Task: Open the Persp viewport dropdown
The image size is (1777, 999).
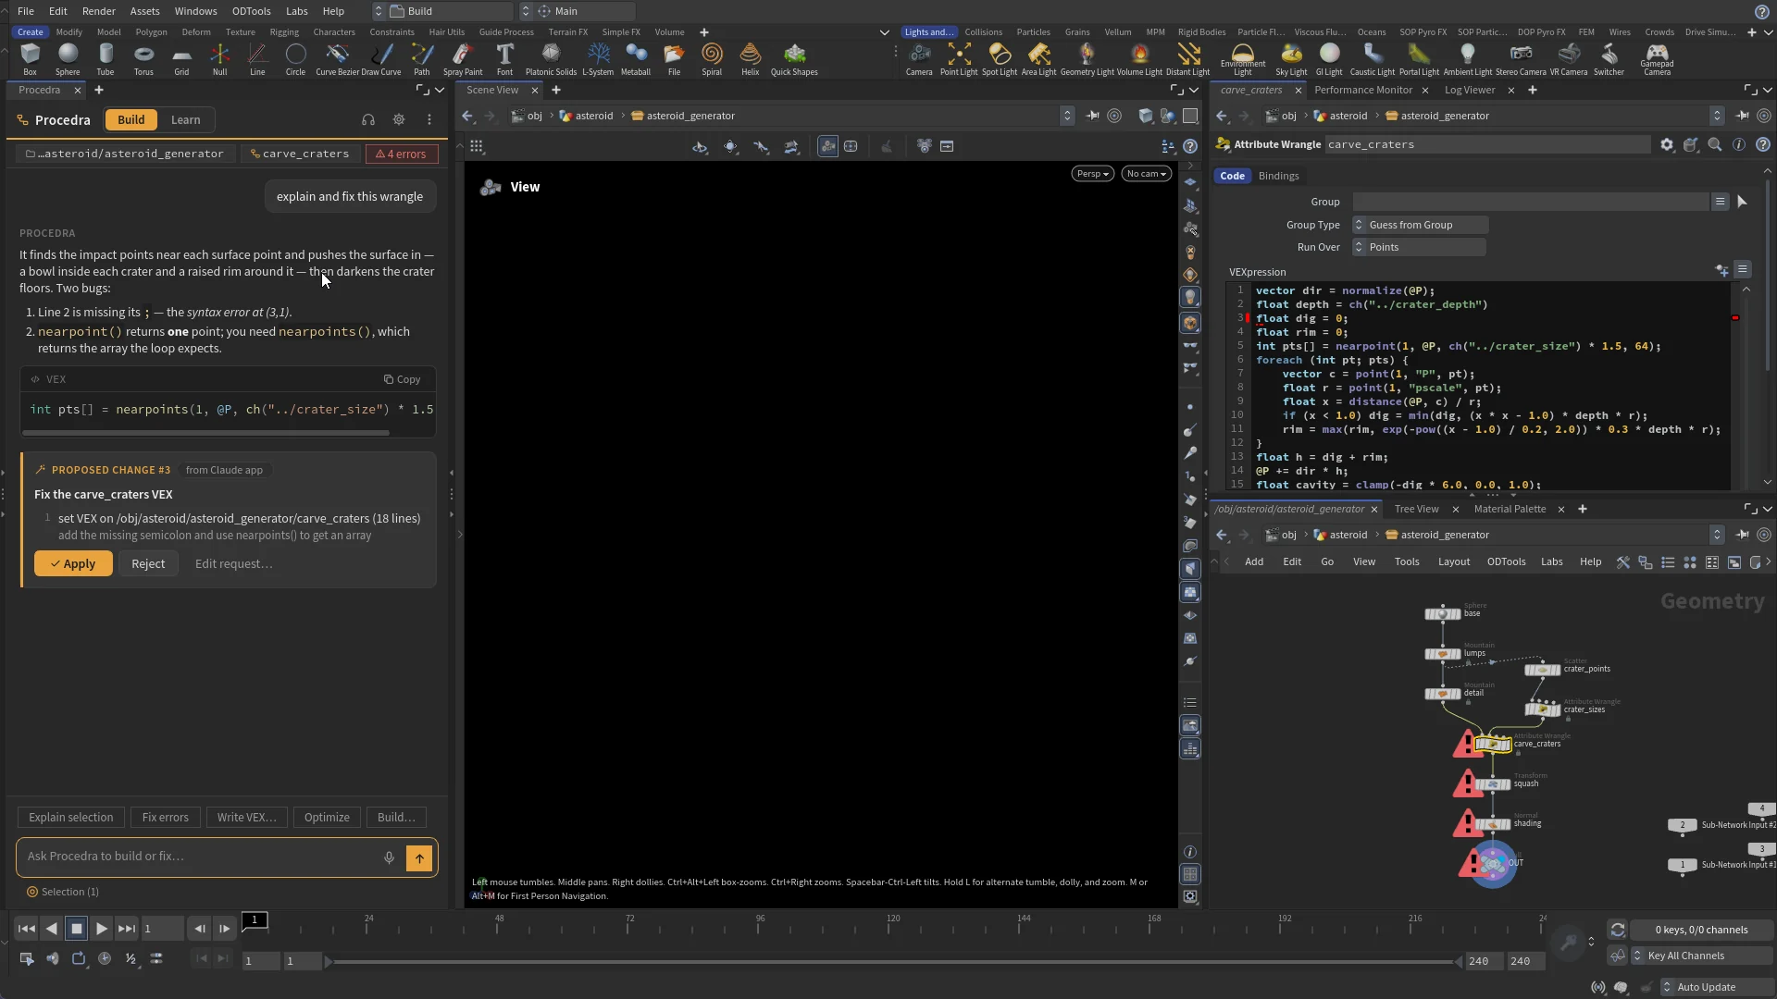Action: [1092, 174]
